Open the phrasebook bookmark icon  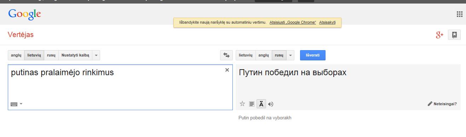pyautogui.click(x=454, y=35)
